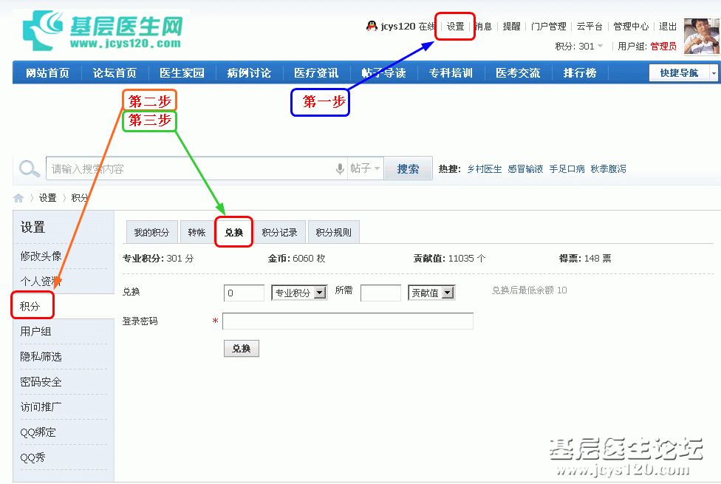
Task: Switch to the 积分记录 tab
Action: click(279, 232)
